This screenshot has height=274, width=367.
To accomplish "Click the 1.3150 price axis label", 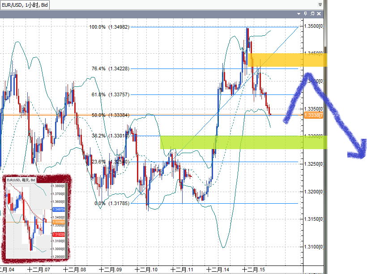I will [x=313, y=219].
